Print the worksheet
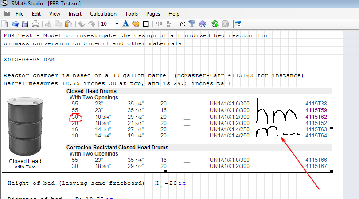 tap(35, 24)
